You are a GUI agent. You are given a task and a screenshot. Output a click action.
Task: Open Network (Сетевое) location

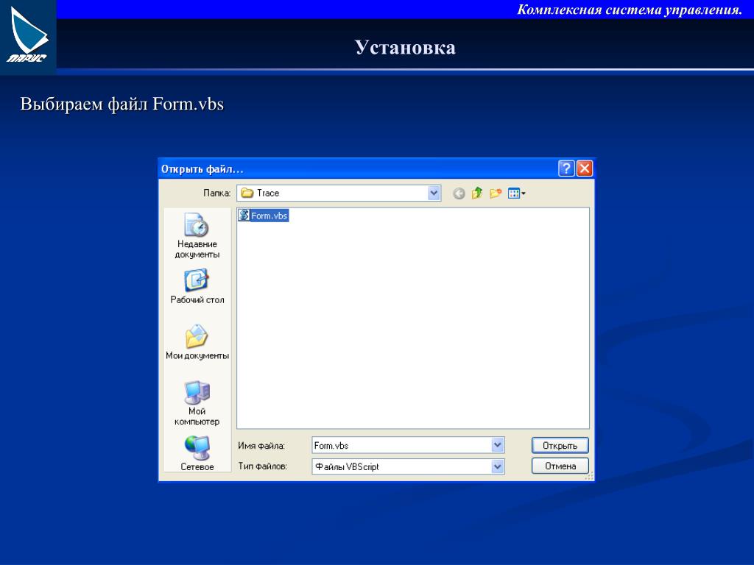pyautogui.click(x=197, y=453)
